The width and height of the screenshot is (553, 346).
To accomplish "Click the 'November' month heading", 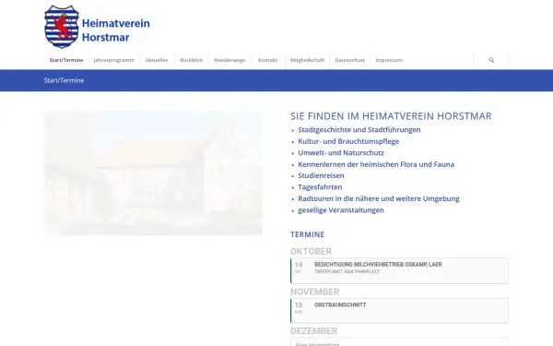I will coord(314,292).
